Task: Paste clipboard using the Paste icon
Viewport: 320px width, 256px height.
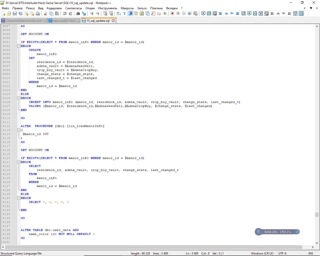Action: (57, 13)
